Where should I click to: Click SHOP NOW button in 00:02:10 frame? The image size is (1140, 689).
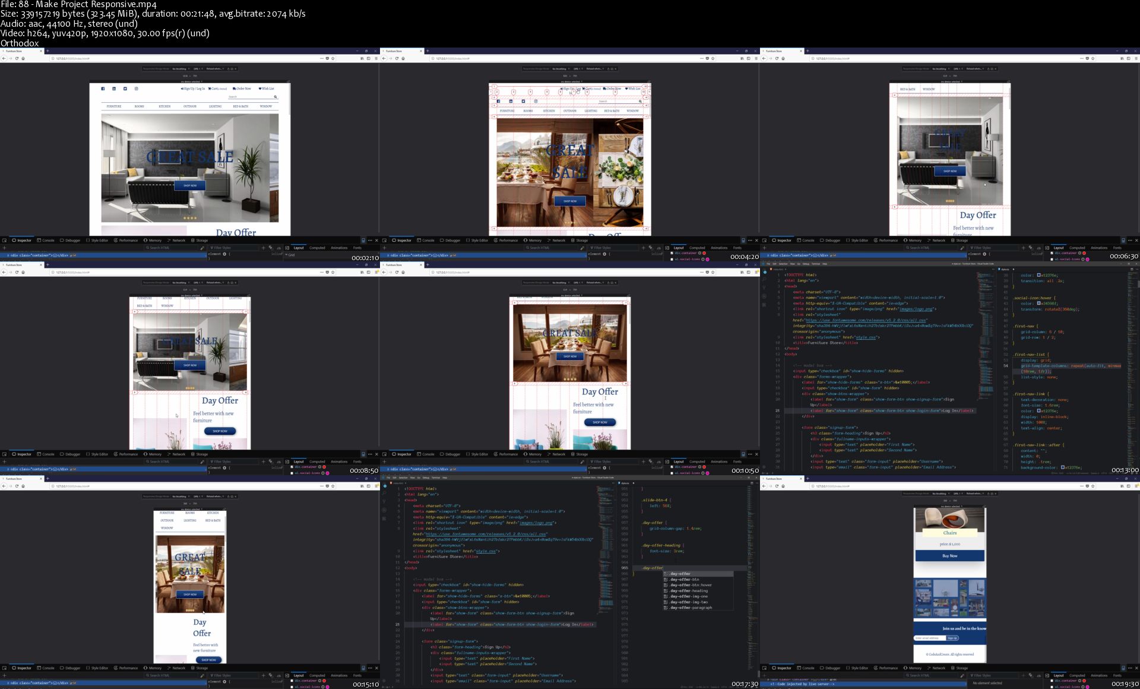tap(190, 185)
